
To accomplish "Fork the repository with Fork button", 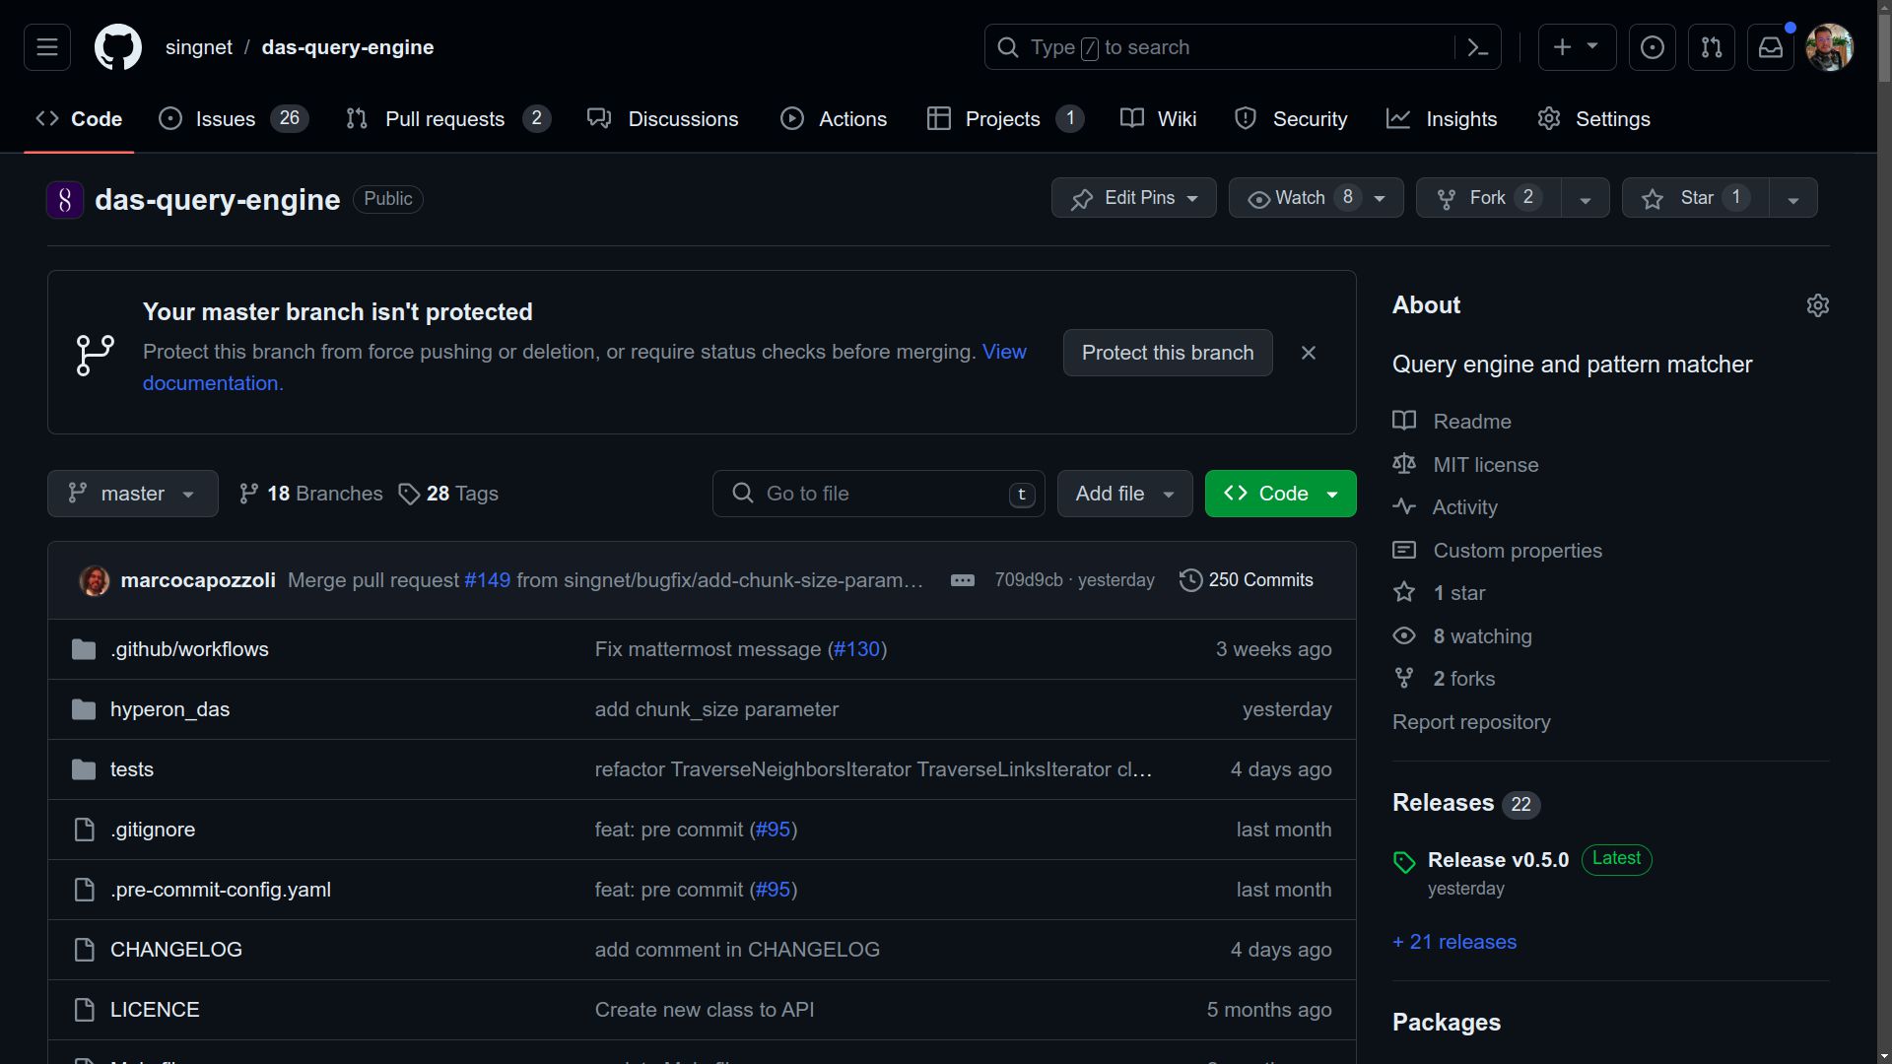I will pyautogui.click(x=1489, y=198).
